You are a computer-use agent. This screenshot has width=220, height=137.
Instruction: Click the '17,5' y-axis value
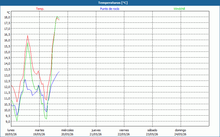7,23
